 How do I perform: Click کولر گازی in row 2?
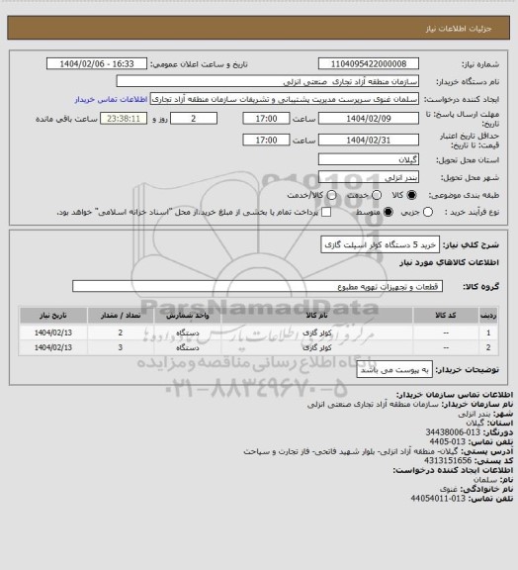point(316,347)
